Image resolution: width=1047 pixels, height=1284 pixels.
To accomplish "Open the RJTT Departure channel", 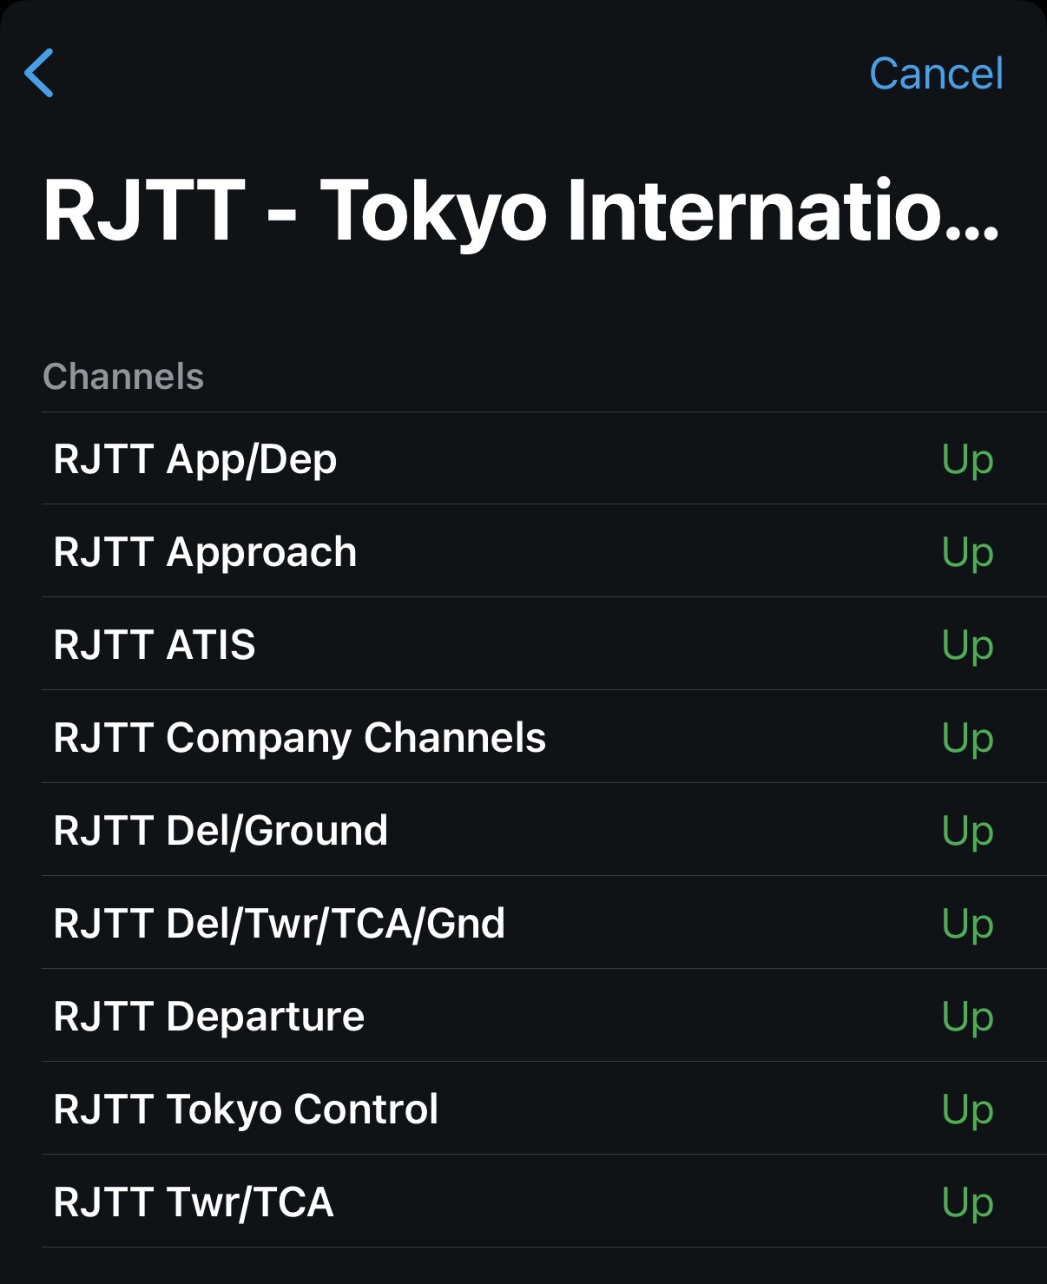I will click(208, 1016).
